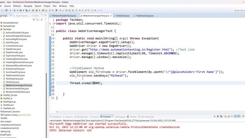Close the WebdrivermanagerTest.java editor tab
The image size is (245, 138).
pos(111,16)
